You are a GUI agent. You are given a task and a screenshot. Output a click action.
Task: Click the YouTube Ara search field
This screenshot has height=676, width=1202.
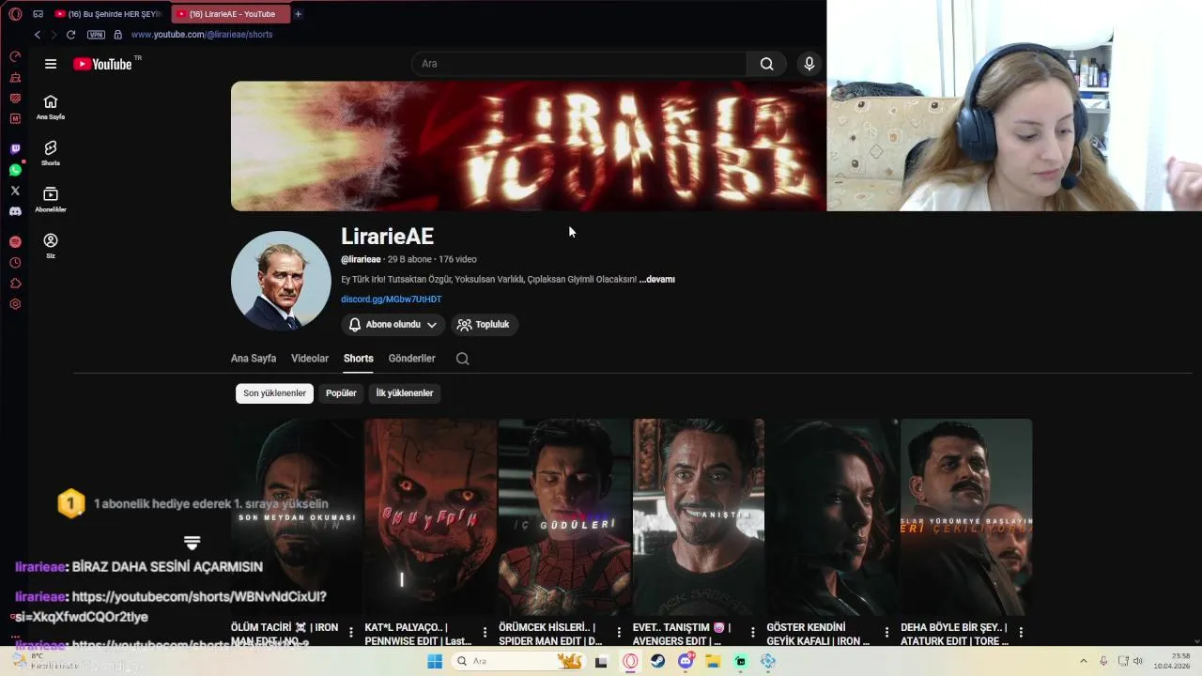pos(579,64)
